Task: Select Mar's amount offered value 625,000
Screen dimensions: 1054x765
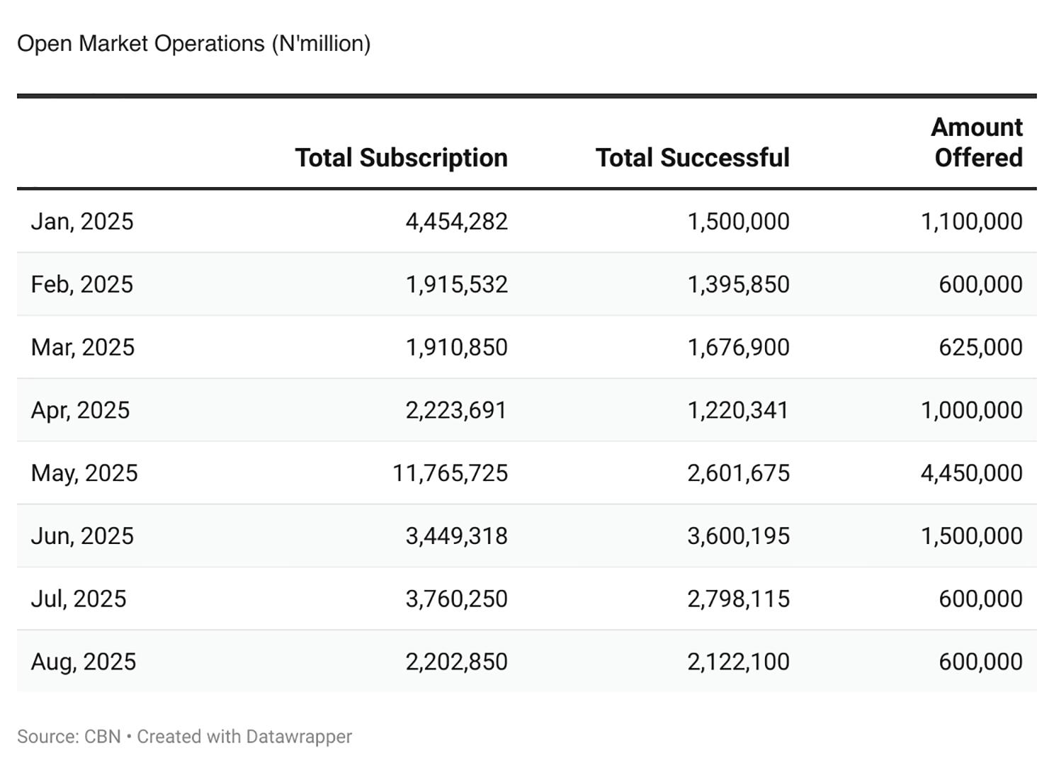Action: [x=980, y=347]
